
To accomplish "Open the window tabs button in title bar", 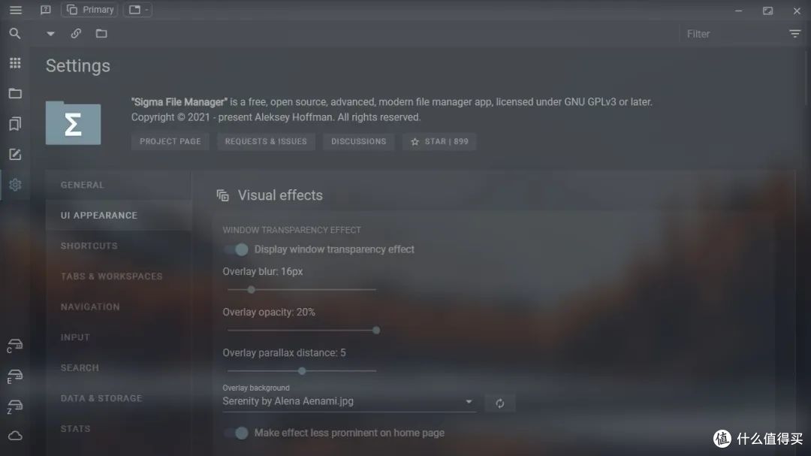I will coord(137,10).
